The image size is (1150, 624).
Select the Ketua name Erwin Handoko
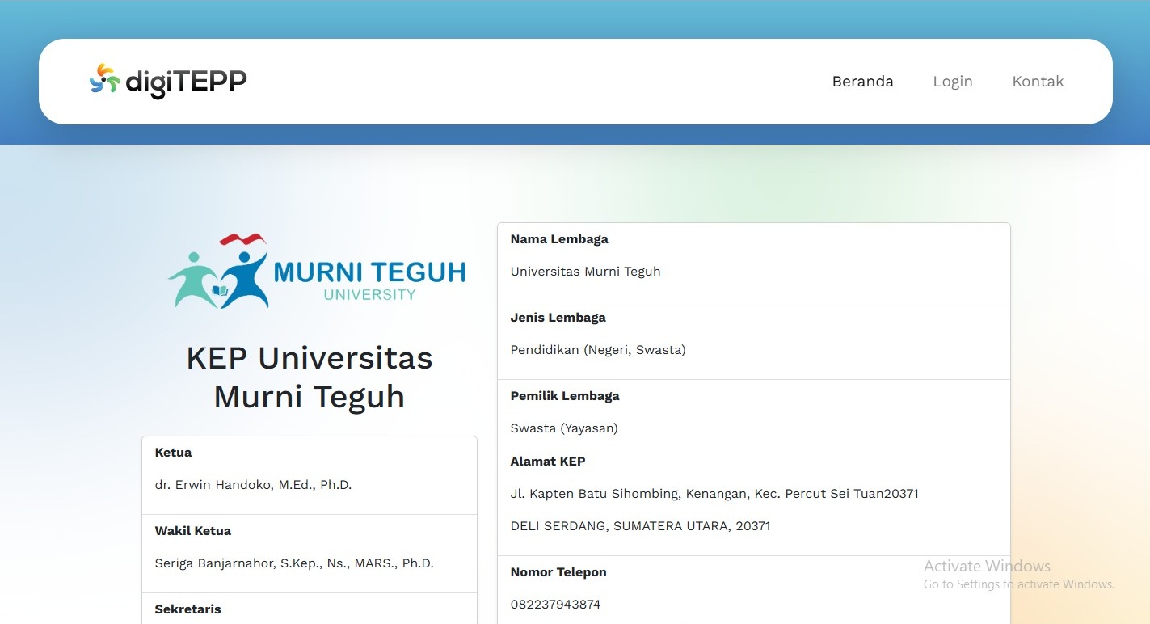pyautogui.click(x=253, y=485)
